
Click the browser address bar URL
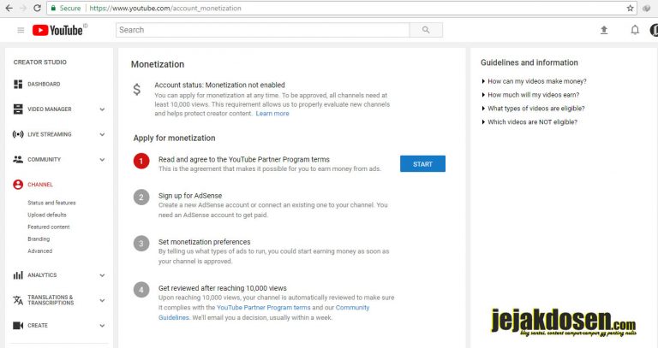[x=165, y=8]
